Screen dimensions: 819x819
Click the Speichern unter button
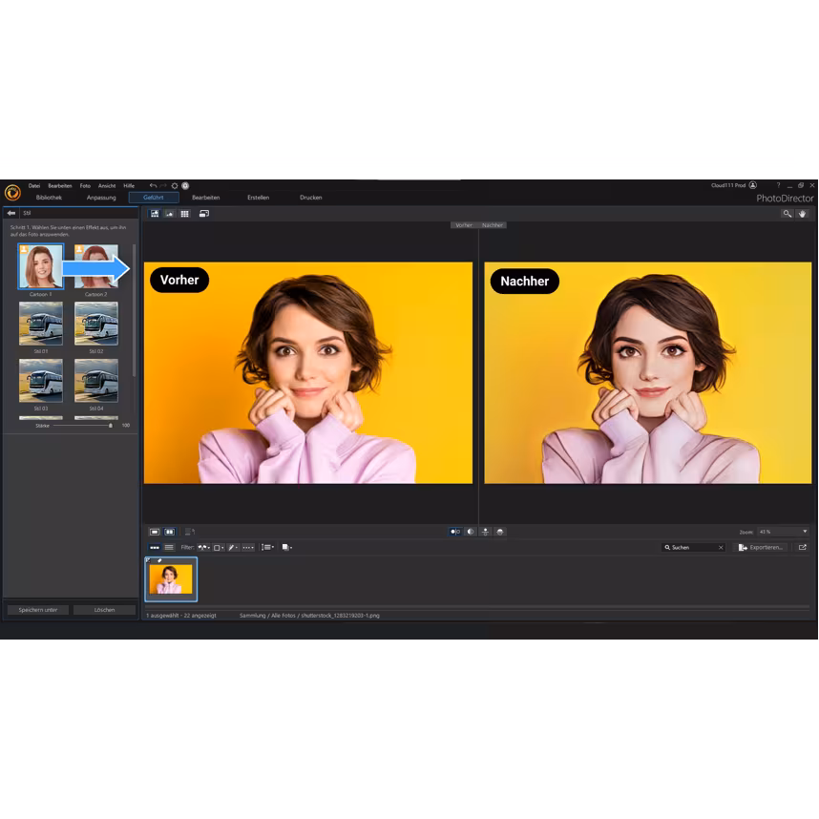click(36, 609)
